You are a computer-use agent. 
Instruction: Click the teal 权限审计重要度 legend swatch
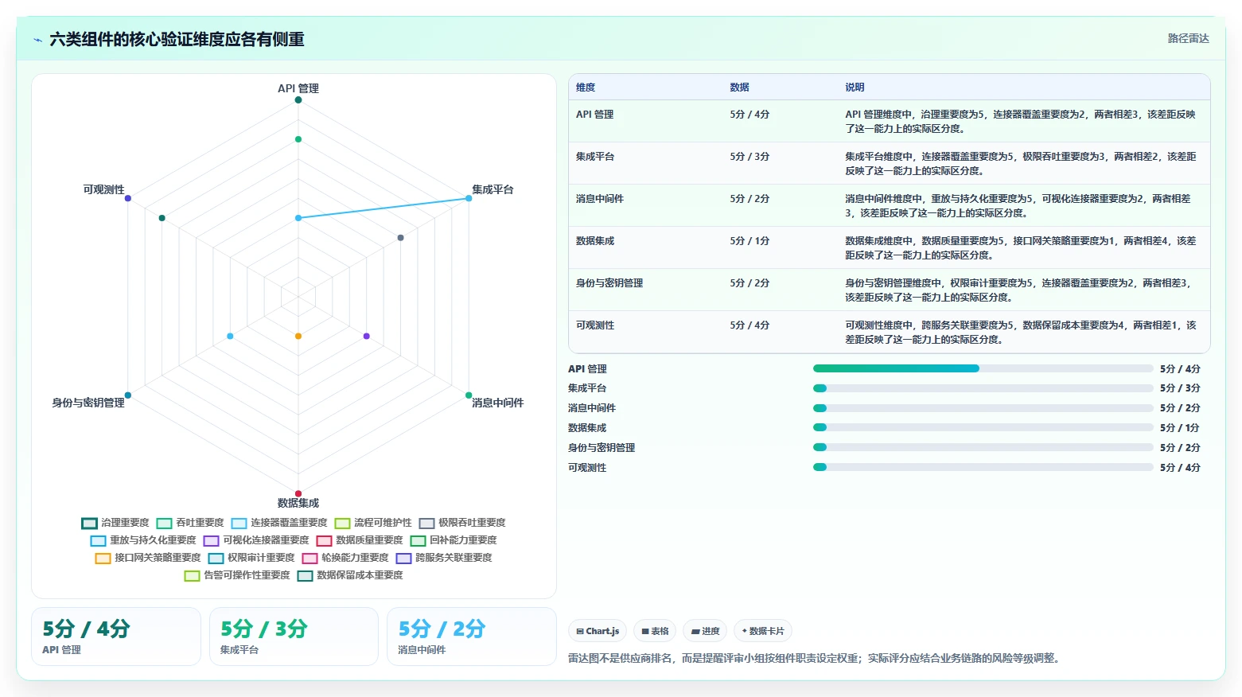(216, 558)
